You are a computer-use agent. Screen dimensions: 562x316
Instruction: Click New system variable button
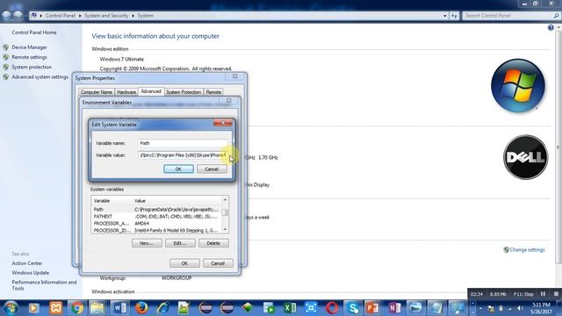pos(147,243)
